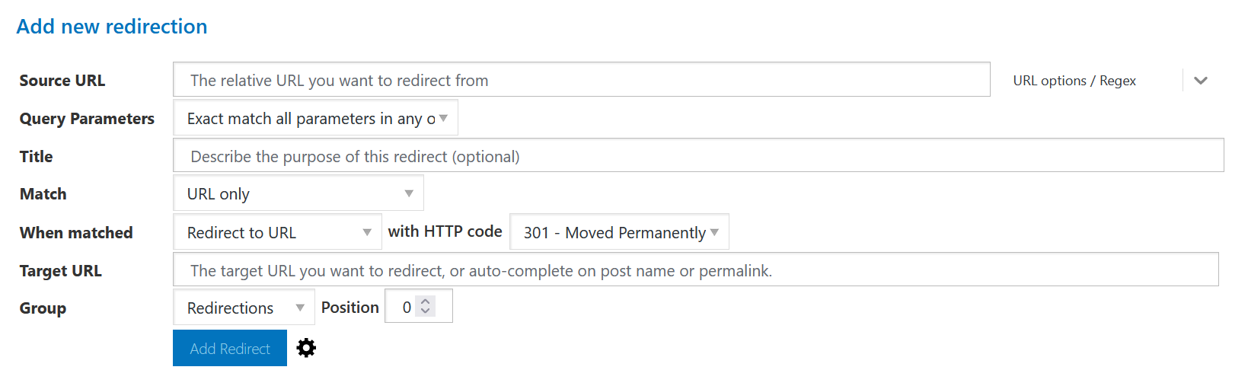Open the URL options / Regex dropdown
1248x386 pixels.
[1074, 81]
